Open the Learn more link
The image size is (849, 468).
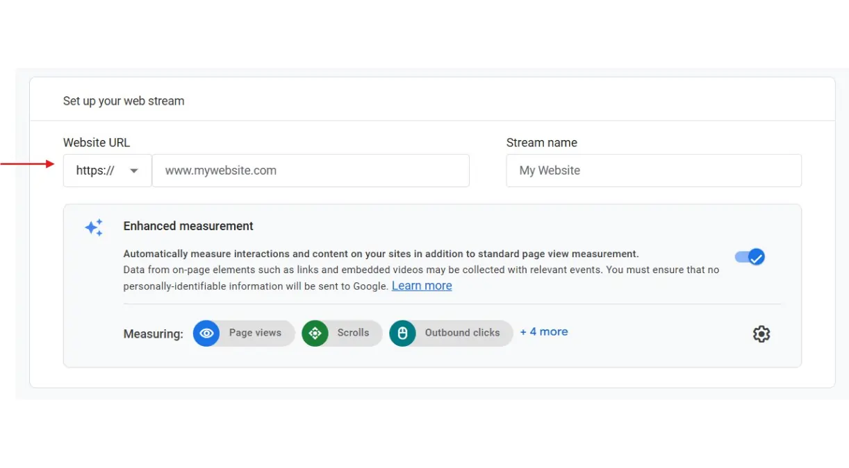(422, 286)
